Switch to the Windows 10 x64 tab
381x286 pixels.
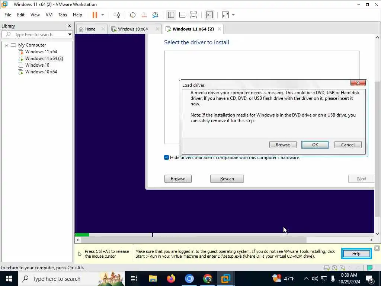tap(133, 29)
